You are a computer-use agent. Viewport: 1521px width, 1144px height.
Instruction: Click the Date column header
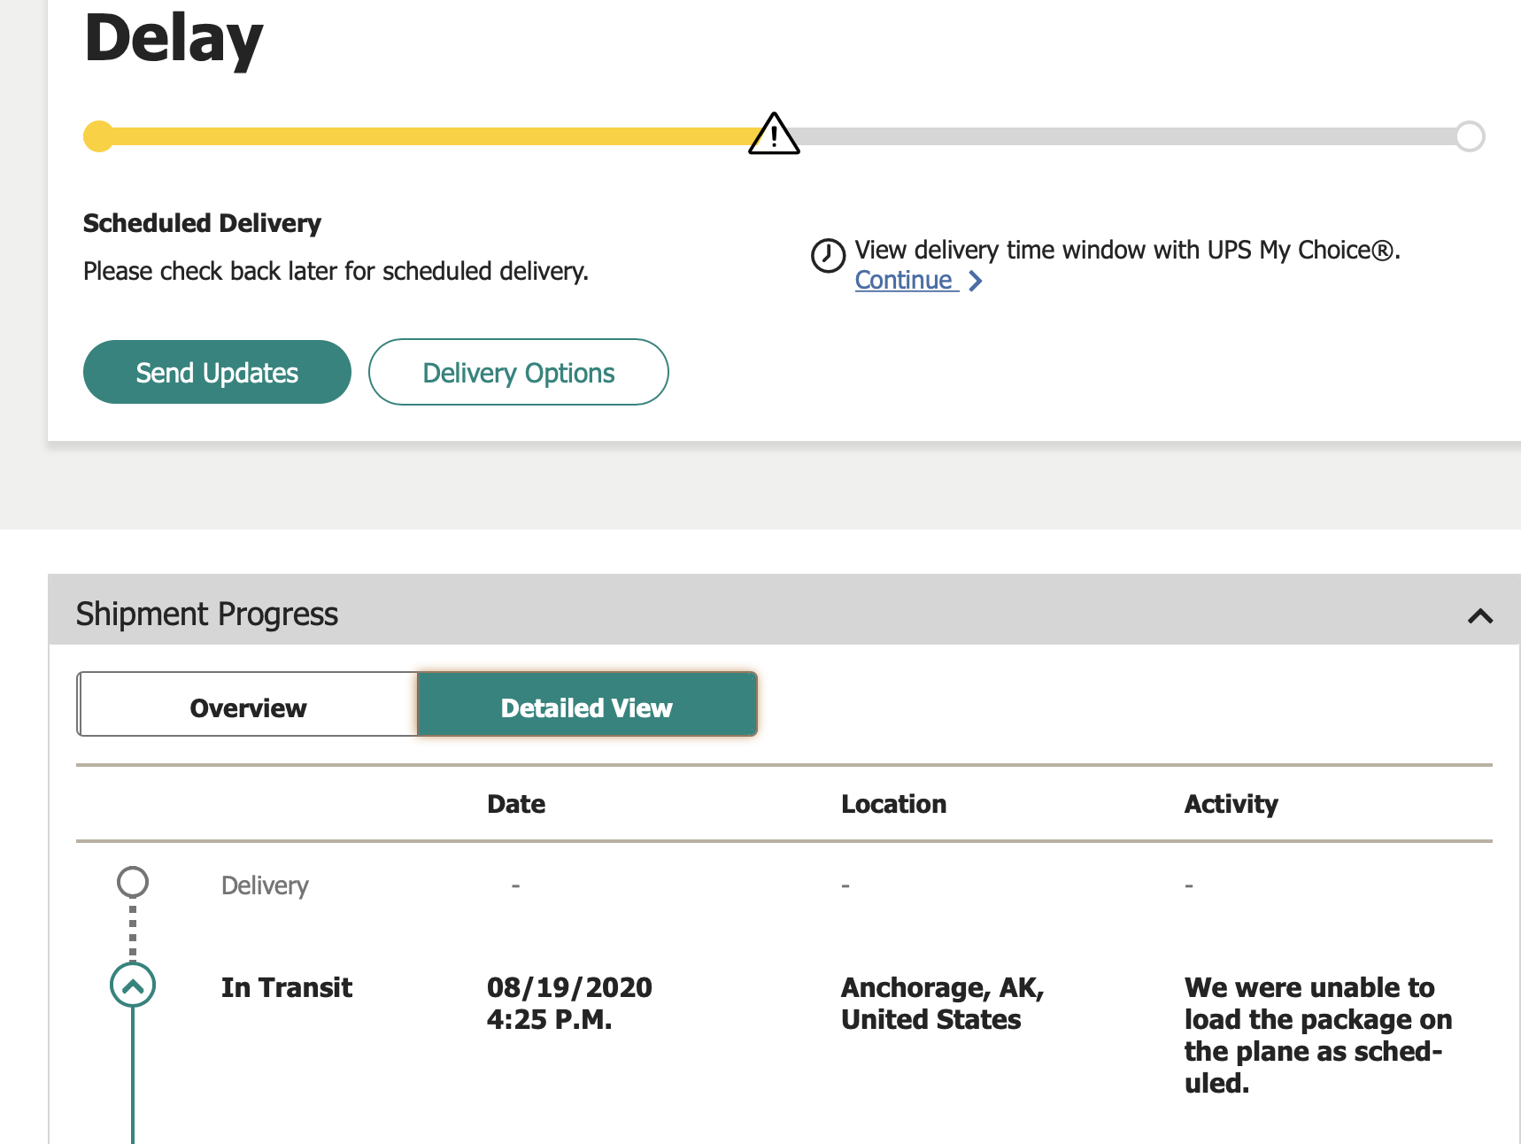click(516, 804)
